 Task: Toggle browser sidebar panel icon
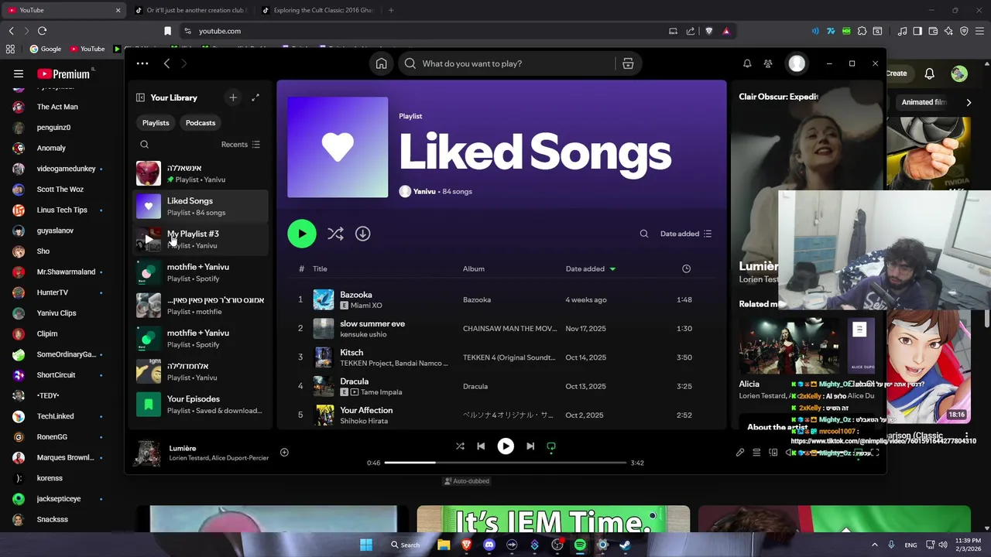pos(917,31)
